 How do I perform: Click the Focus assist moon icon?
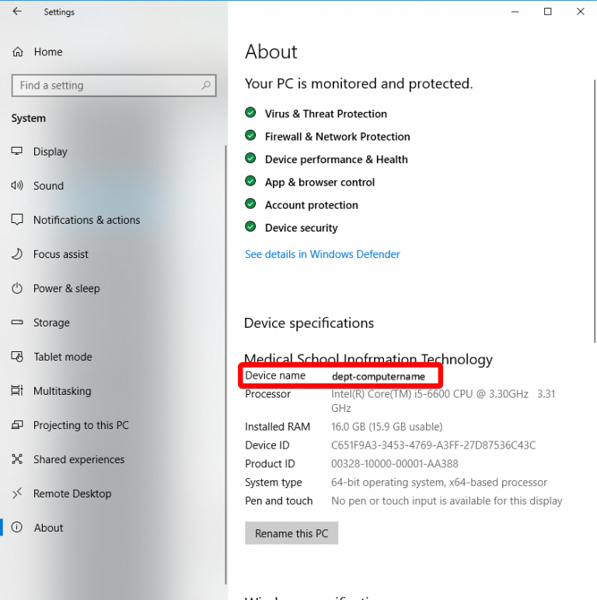point(17,254)
